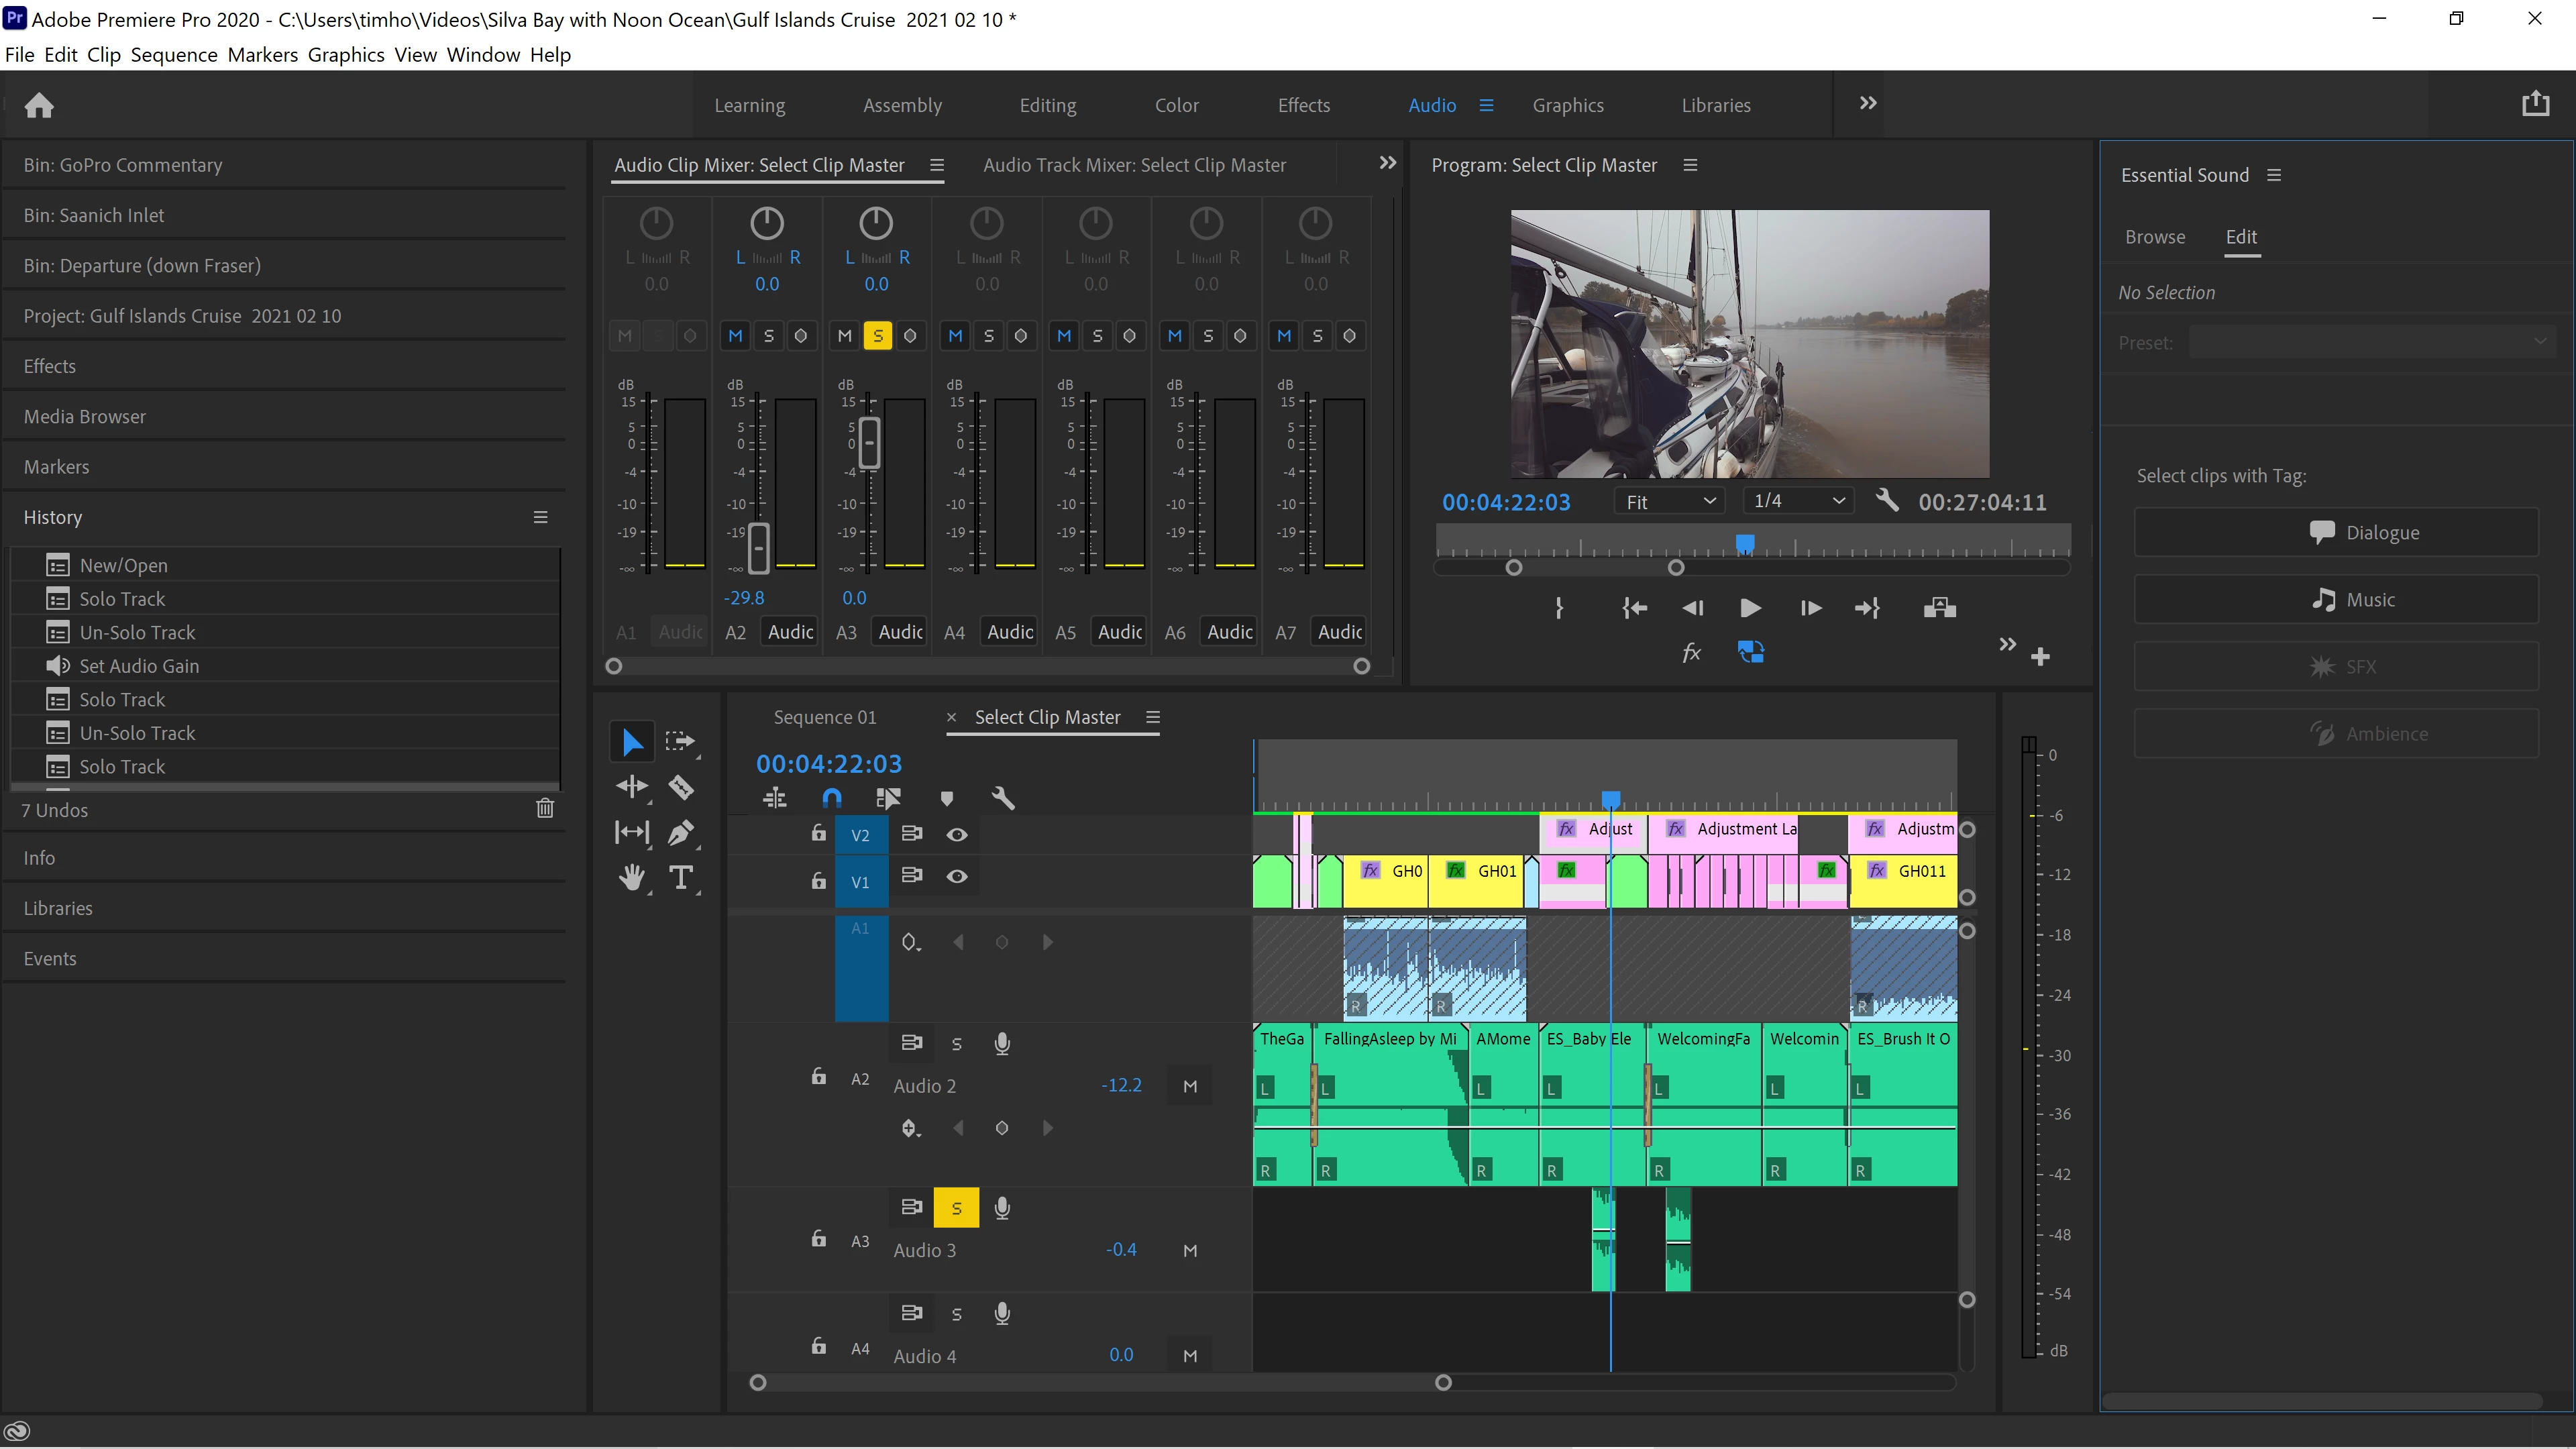
Task: Click Set Audio Gain history entry
Action: [x=139, y=666]
